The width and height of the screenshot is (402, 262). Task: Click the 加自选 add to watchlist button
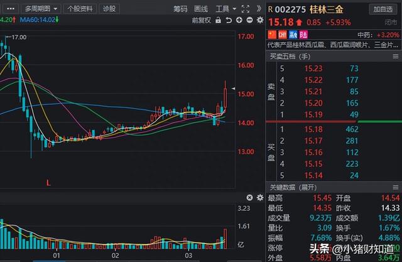pyautogui.click(x=383, y=9)
